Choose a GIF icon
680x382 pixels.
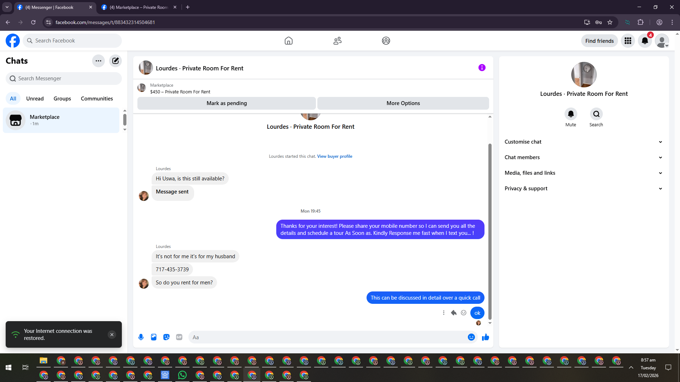tap(179, 337)
